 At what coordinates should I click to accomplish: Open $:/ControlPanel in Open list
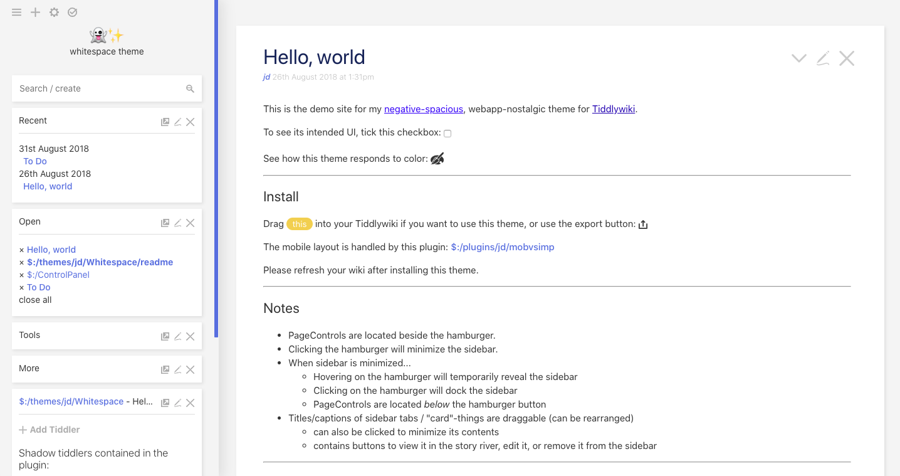[58, 275]
